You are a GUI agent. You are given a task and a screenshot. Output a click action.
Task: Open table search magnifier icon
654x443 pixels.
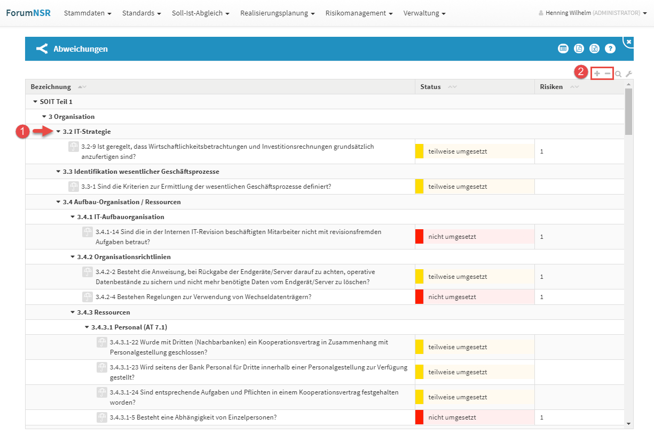click(618, 74)
